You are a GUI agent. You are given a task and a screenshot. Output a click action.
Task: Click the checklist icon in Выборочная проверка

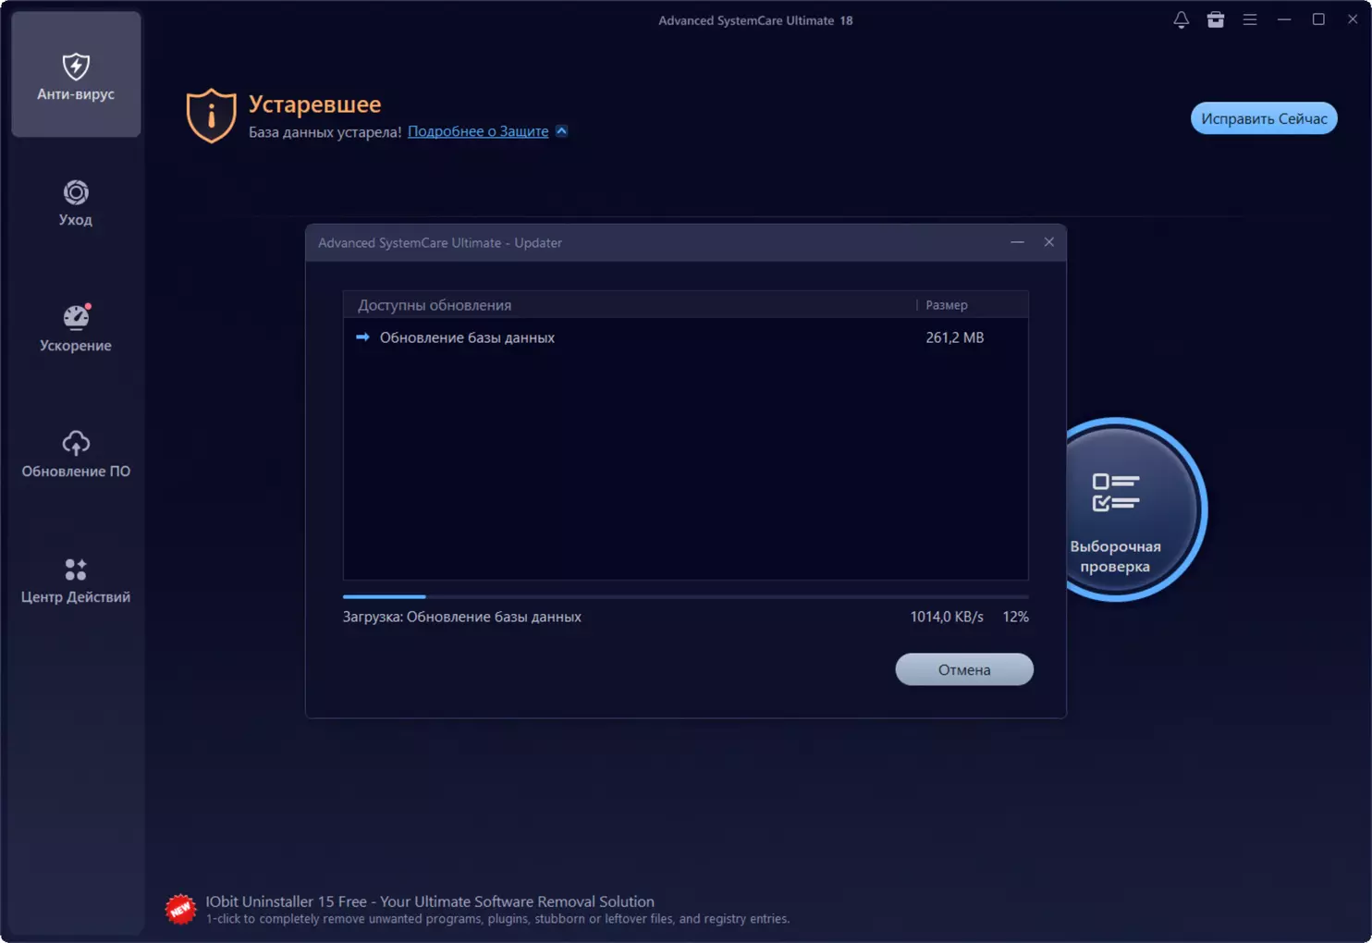tap(1115, 492)
